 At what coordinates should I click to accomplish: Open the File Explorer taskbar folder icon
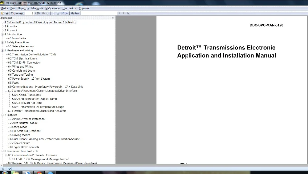16,173
